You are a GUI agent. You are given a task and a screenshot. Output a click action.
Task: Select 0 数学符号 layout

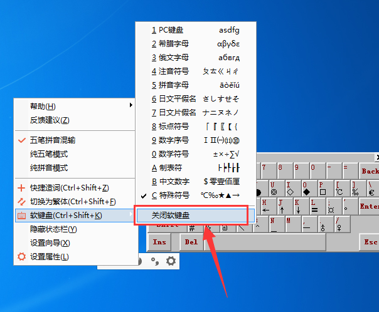click(196, 154)
